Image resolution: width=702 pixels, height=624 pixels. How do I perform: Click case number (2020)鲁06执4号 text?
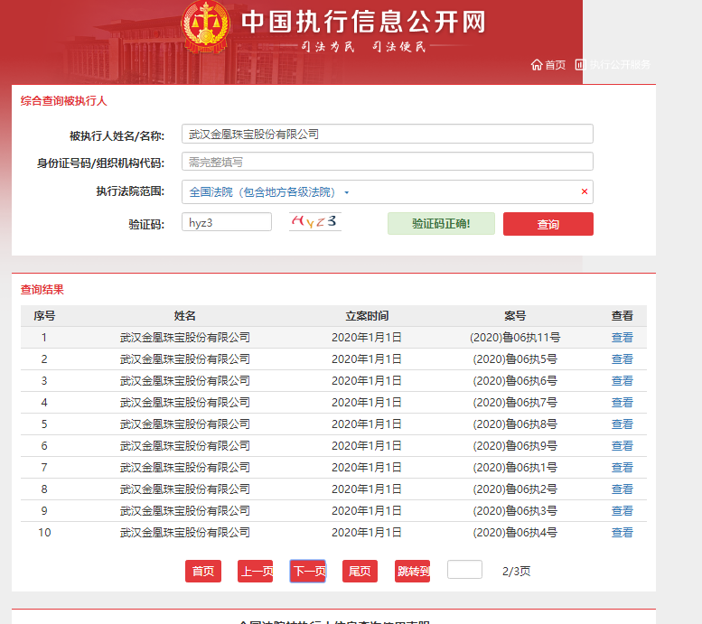(515, 532)
